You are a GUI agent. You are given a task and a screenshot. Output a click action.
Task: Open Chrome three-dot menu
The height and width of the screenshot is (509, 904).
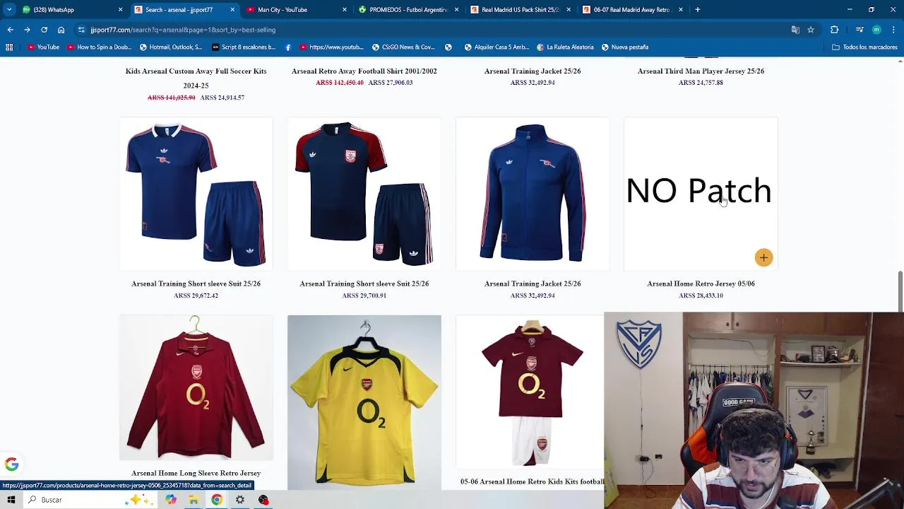click(x=893, y=30)
